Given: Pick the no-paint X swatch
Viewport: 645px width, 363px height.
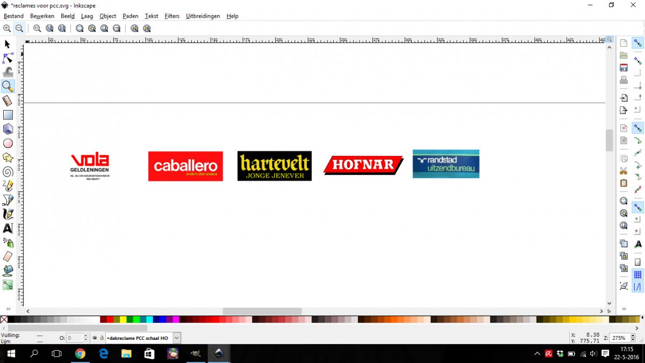Looking at the screenshot, I should click(4, 319).
